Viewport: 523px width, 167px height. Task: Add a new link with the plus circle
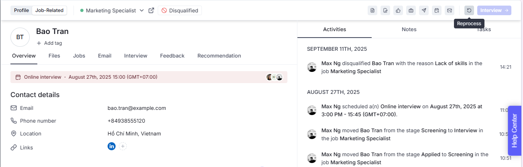[x=123, y=146]
